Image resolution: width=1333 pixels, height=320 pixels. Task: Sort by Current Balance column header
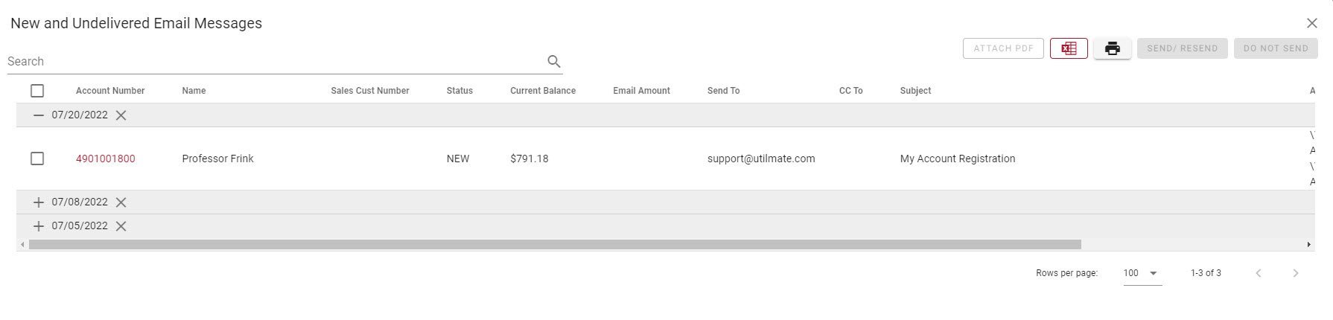(543, 91)
